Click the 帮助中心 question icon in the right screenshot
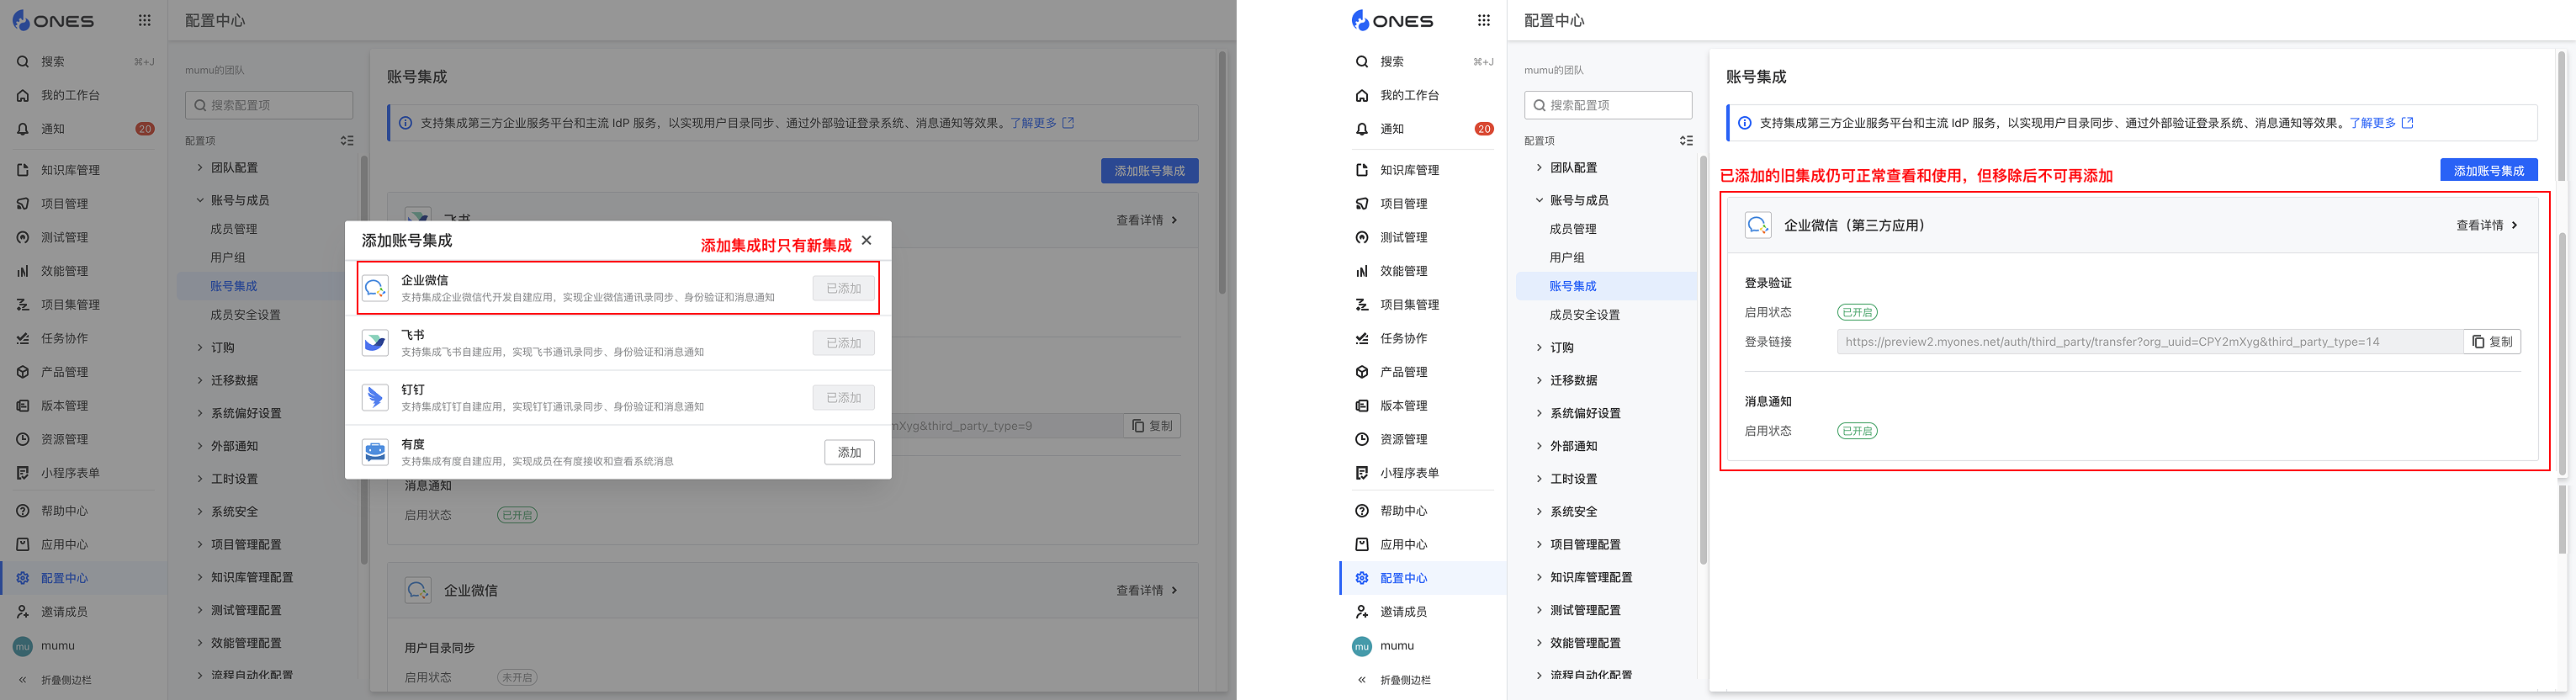This screenshot has height=700, width=2576. 1361,511
